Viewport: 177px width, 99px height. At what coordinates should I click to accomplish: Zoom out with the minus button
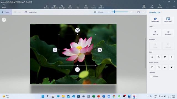pos(108,12)
